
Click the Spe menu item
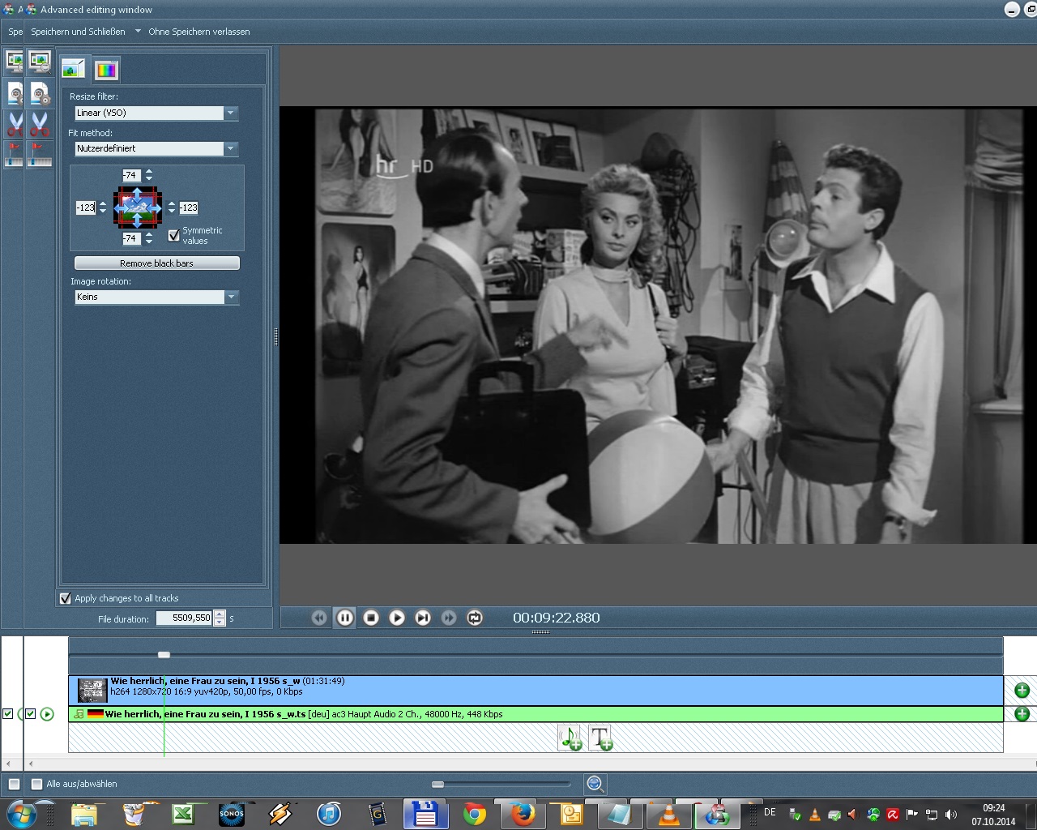(x=15, y=32)
